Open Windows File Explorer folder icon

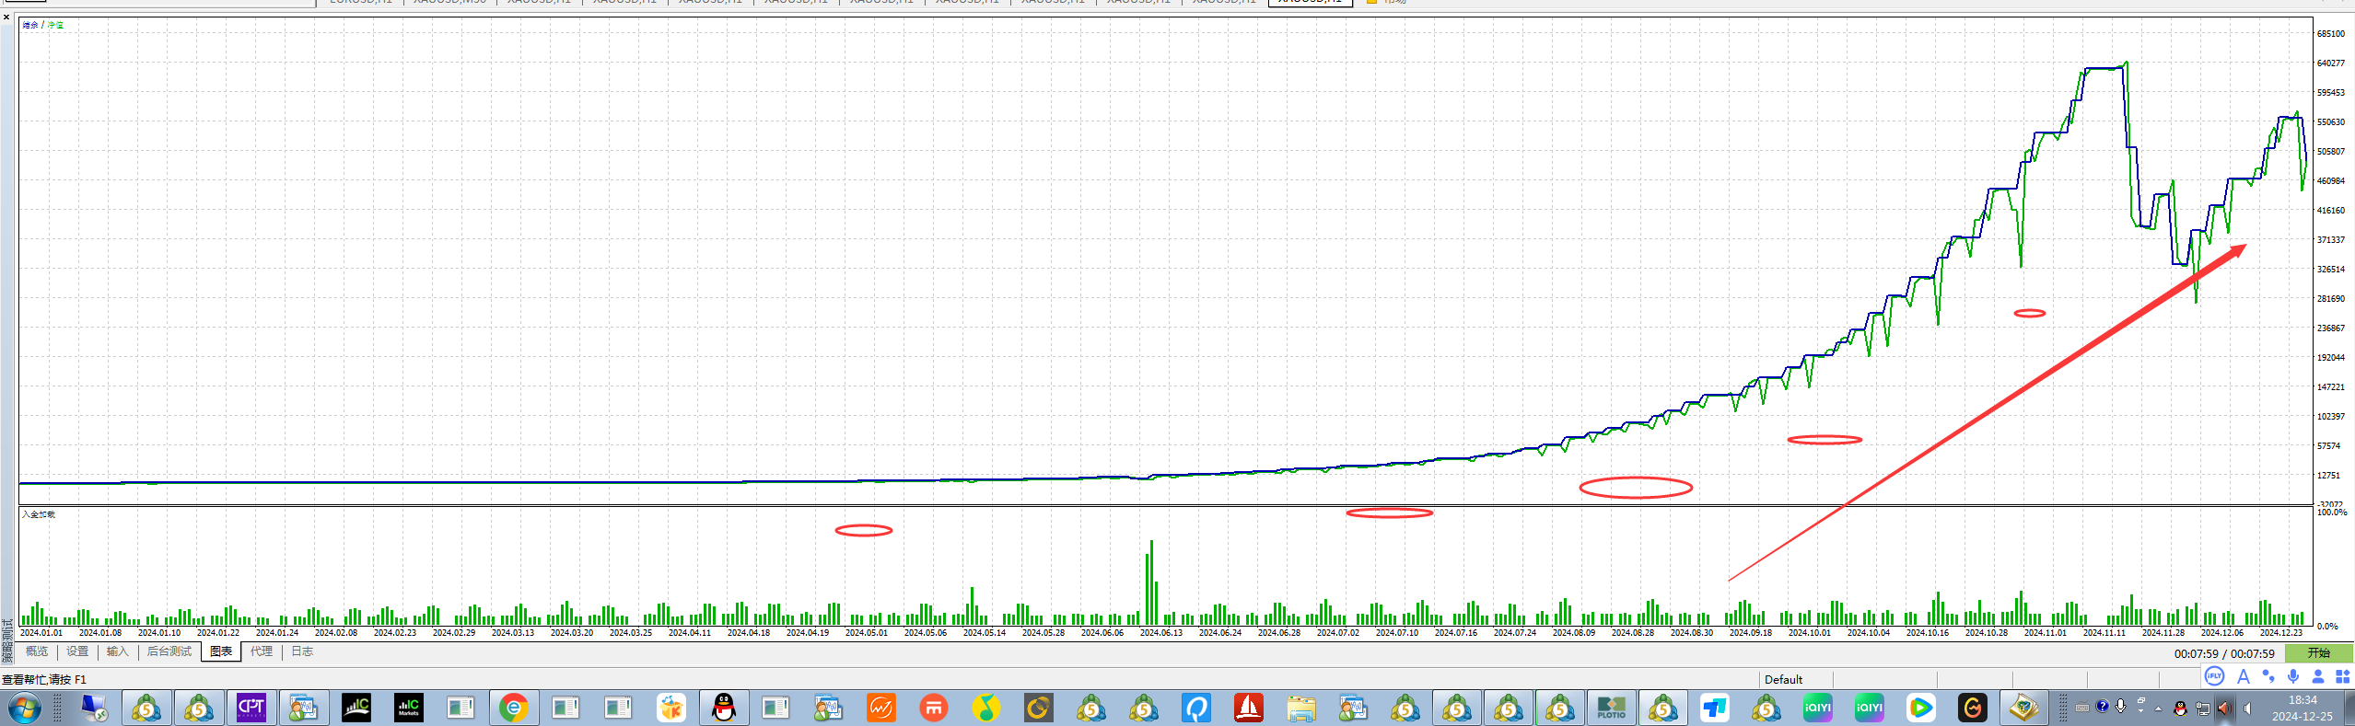tap(1301, 708)
